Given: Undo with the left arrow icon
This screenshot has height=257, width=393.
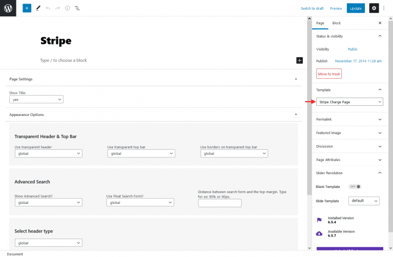Looking at the screenshot, I should (48, 8).
